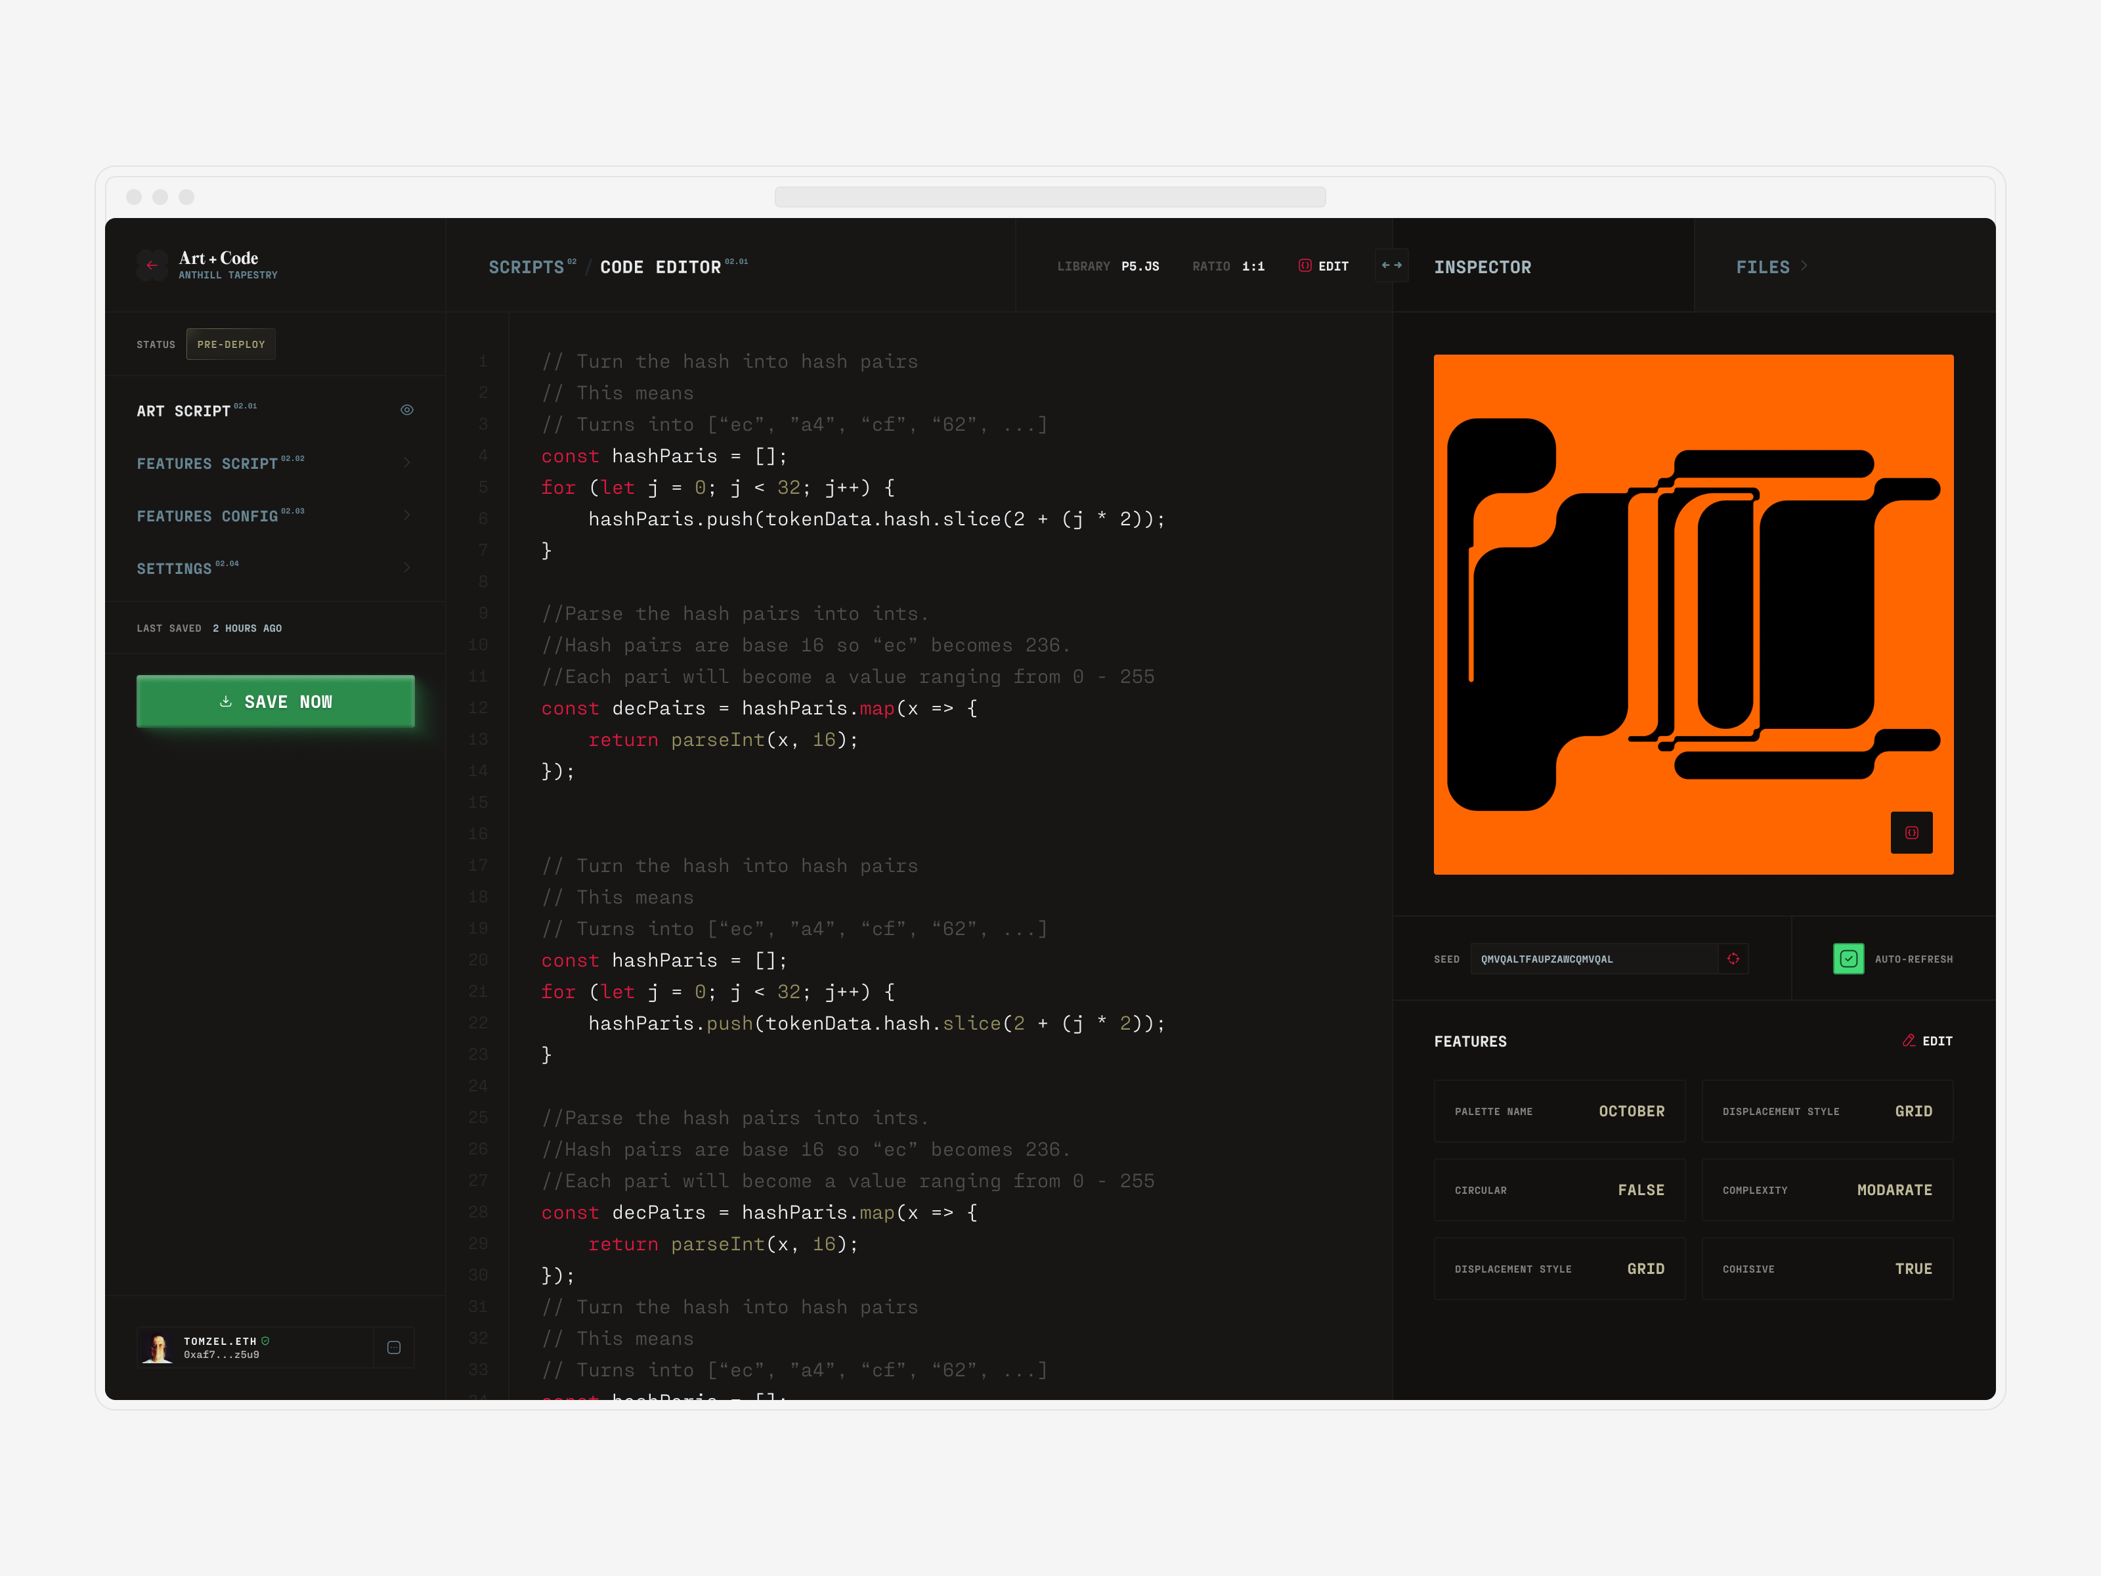Switch to the Inspector tab
This screenshot has width=2101, height=1576.
[x=1483, y=267]
